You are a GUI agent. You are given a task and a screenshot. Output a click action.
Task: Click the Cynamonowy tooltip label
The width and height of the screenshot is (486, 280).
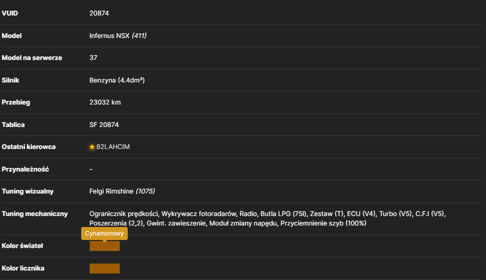[104, 233]
